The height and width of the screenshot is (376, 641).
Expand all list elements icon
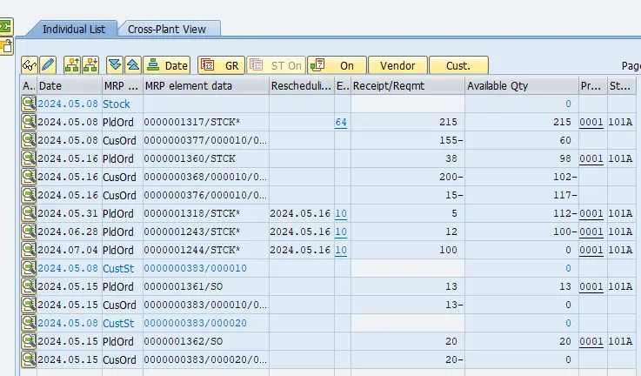tap(115, 65)
